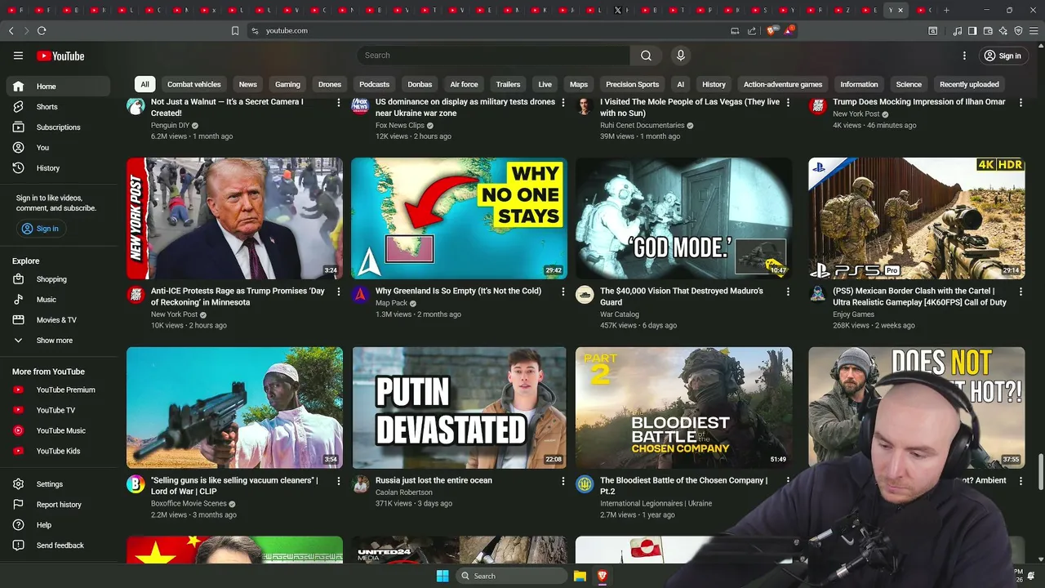Open Send feedback in sidebar
The height and width of the screenshot is (588, 1045).
(57, 546)
